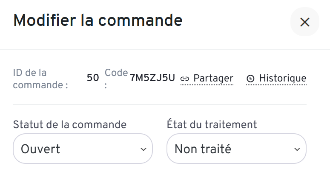This screenshot has height=177, width=330.
Task: Click the État du traitement label
Action: 212,124
